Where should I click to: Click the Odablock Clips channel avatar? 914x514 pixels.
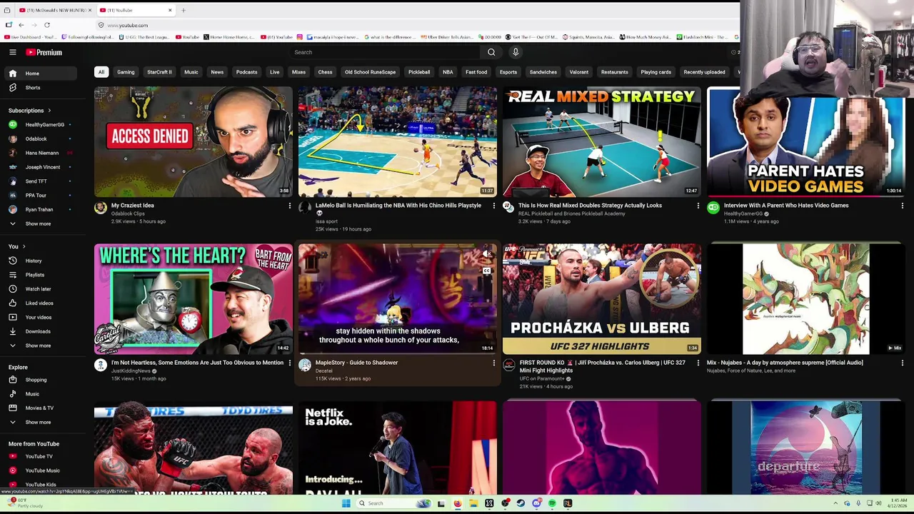(x=101, y=208)
